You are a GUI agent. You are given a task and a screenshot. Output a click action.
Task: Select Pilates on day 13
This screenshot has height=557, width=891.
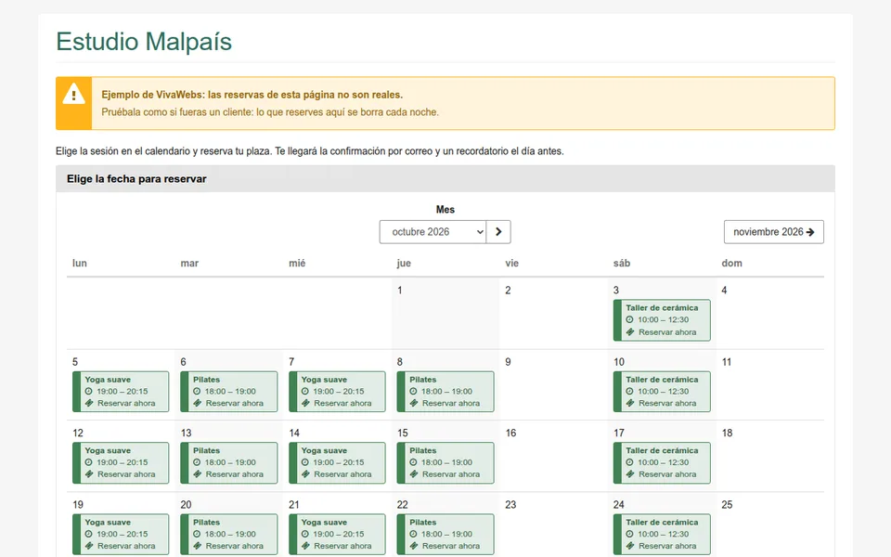229,462
